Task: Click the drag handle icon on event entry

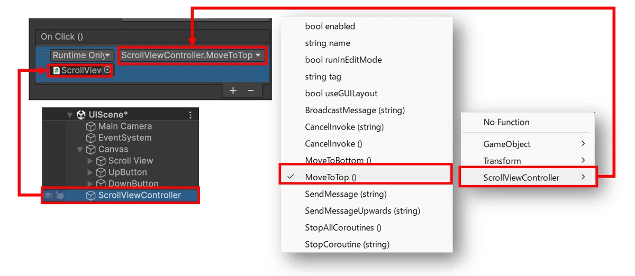Action: 43,53
